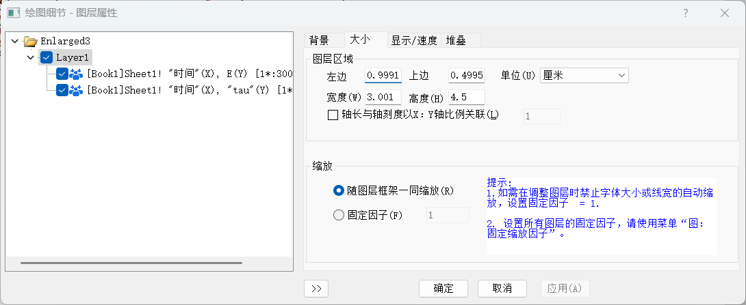Click the 上边 value field
Image resolution: width=746 pixels, height=305 pixels.
click(x=467, y=76)
